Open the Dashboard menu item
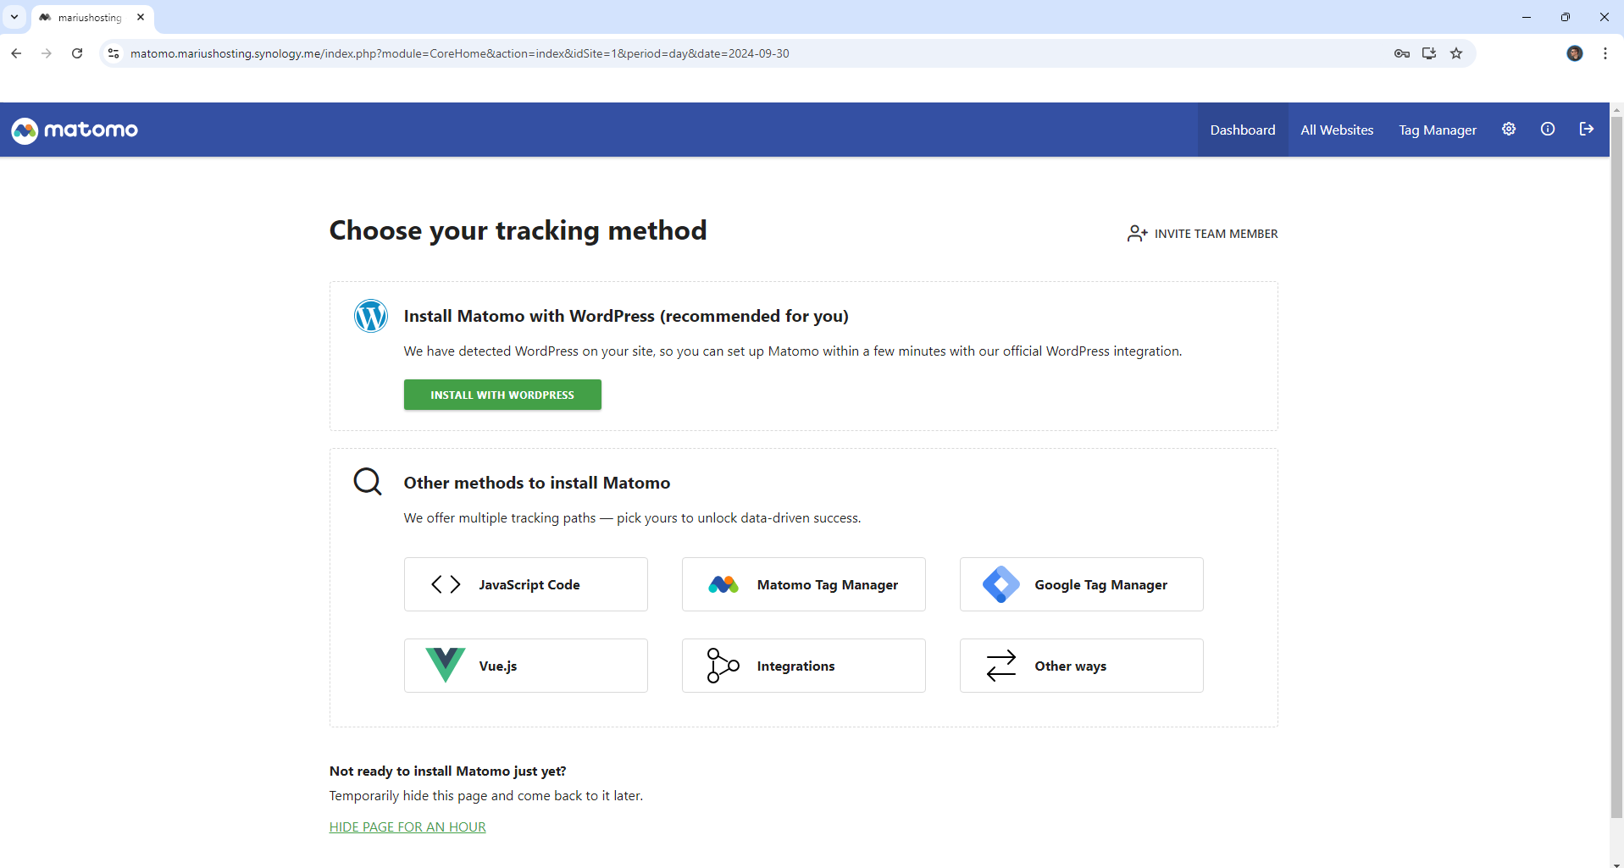 (1243, 130)
